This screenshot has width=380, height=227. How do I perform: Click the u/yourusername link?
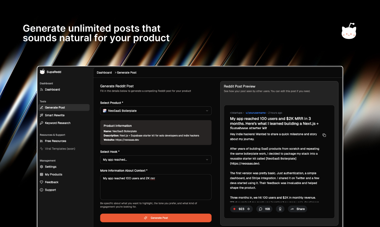256,113
